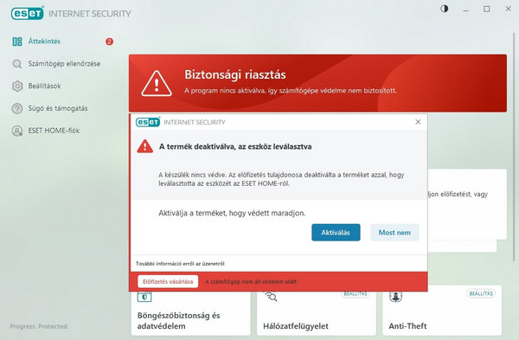Minimize the ESET window
The height and width of the screenshot is (340, 519).
[465, 10]
